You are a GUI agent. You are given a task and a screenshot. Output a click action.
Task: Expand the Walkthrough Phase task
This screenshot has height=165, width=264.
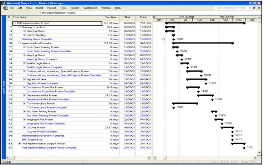24,63
